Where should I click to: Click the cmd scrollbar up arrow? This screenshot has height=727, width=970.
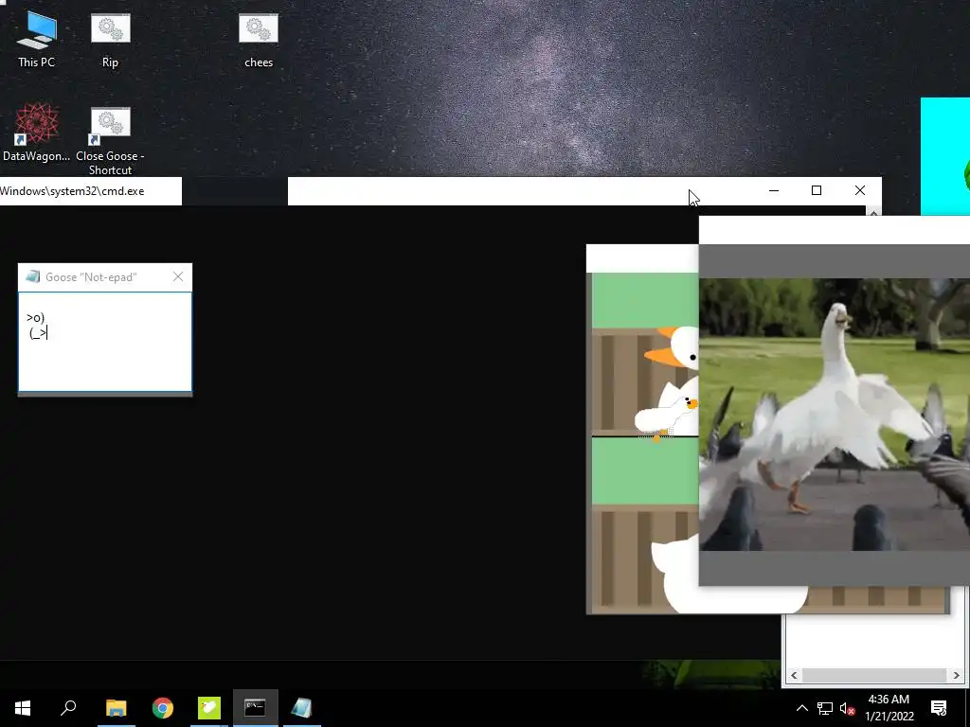pos(873,212)
